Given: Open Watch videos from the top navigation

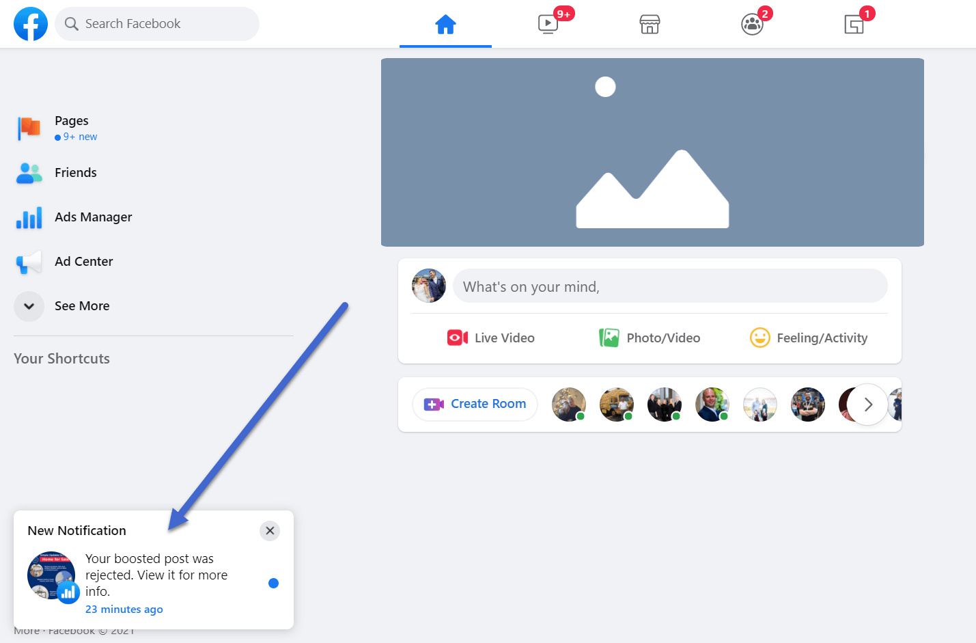Looking at the screenshot, I should click(547, 23).
